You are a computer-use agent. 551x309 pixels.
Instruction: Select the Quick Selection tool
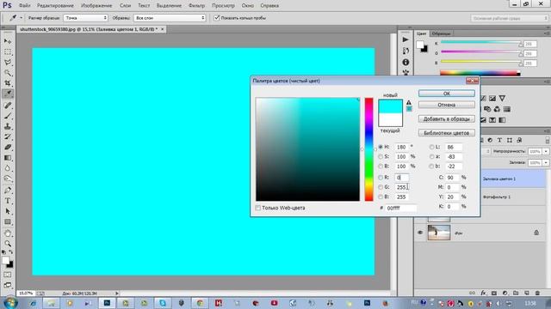click(x=8, y=73)
